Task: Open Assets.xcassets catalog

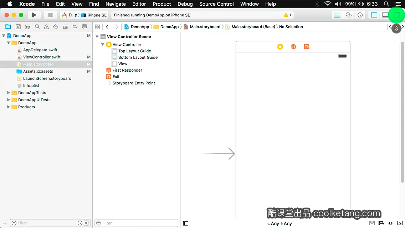Action: (38, 71)
